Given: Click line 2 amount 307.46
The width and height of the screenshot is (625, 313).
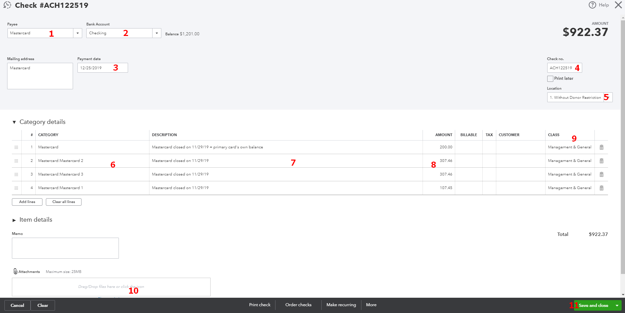Looking at the screenshot, I should [439, 161].
